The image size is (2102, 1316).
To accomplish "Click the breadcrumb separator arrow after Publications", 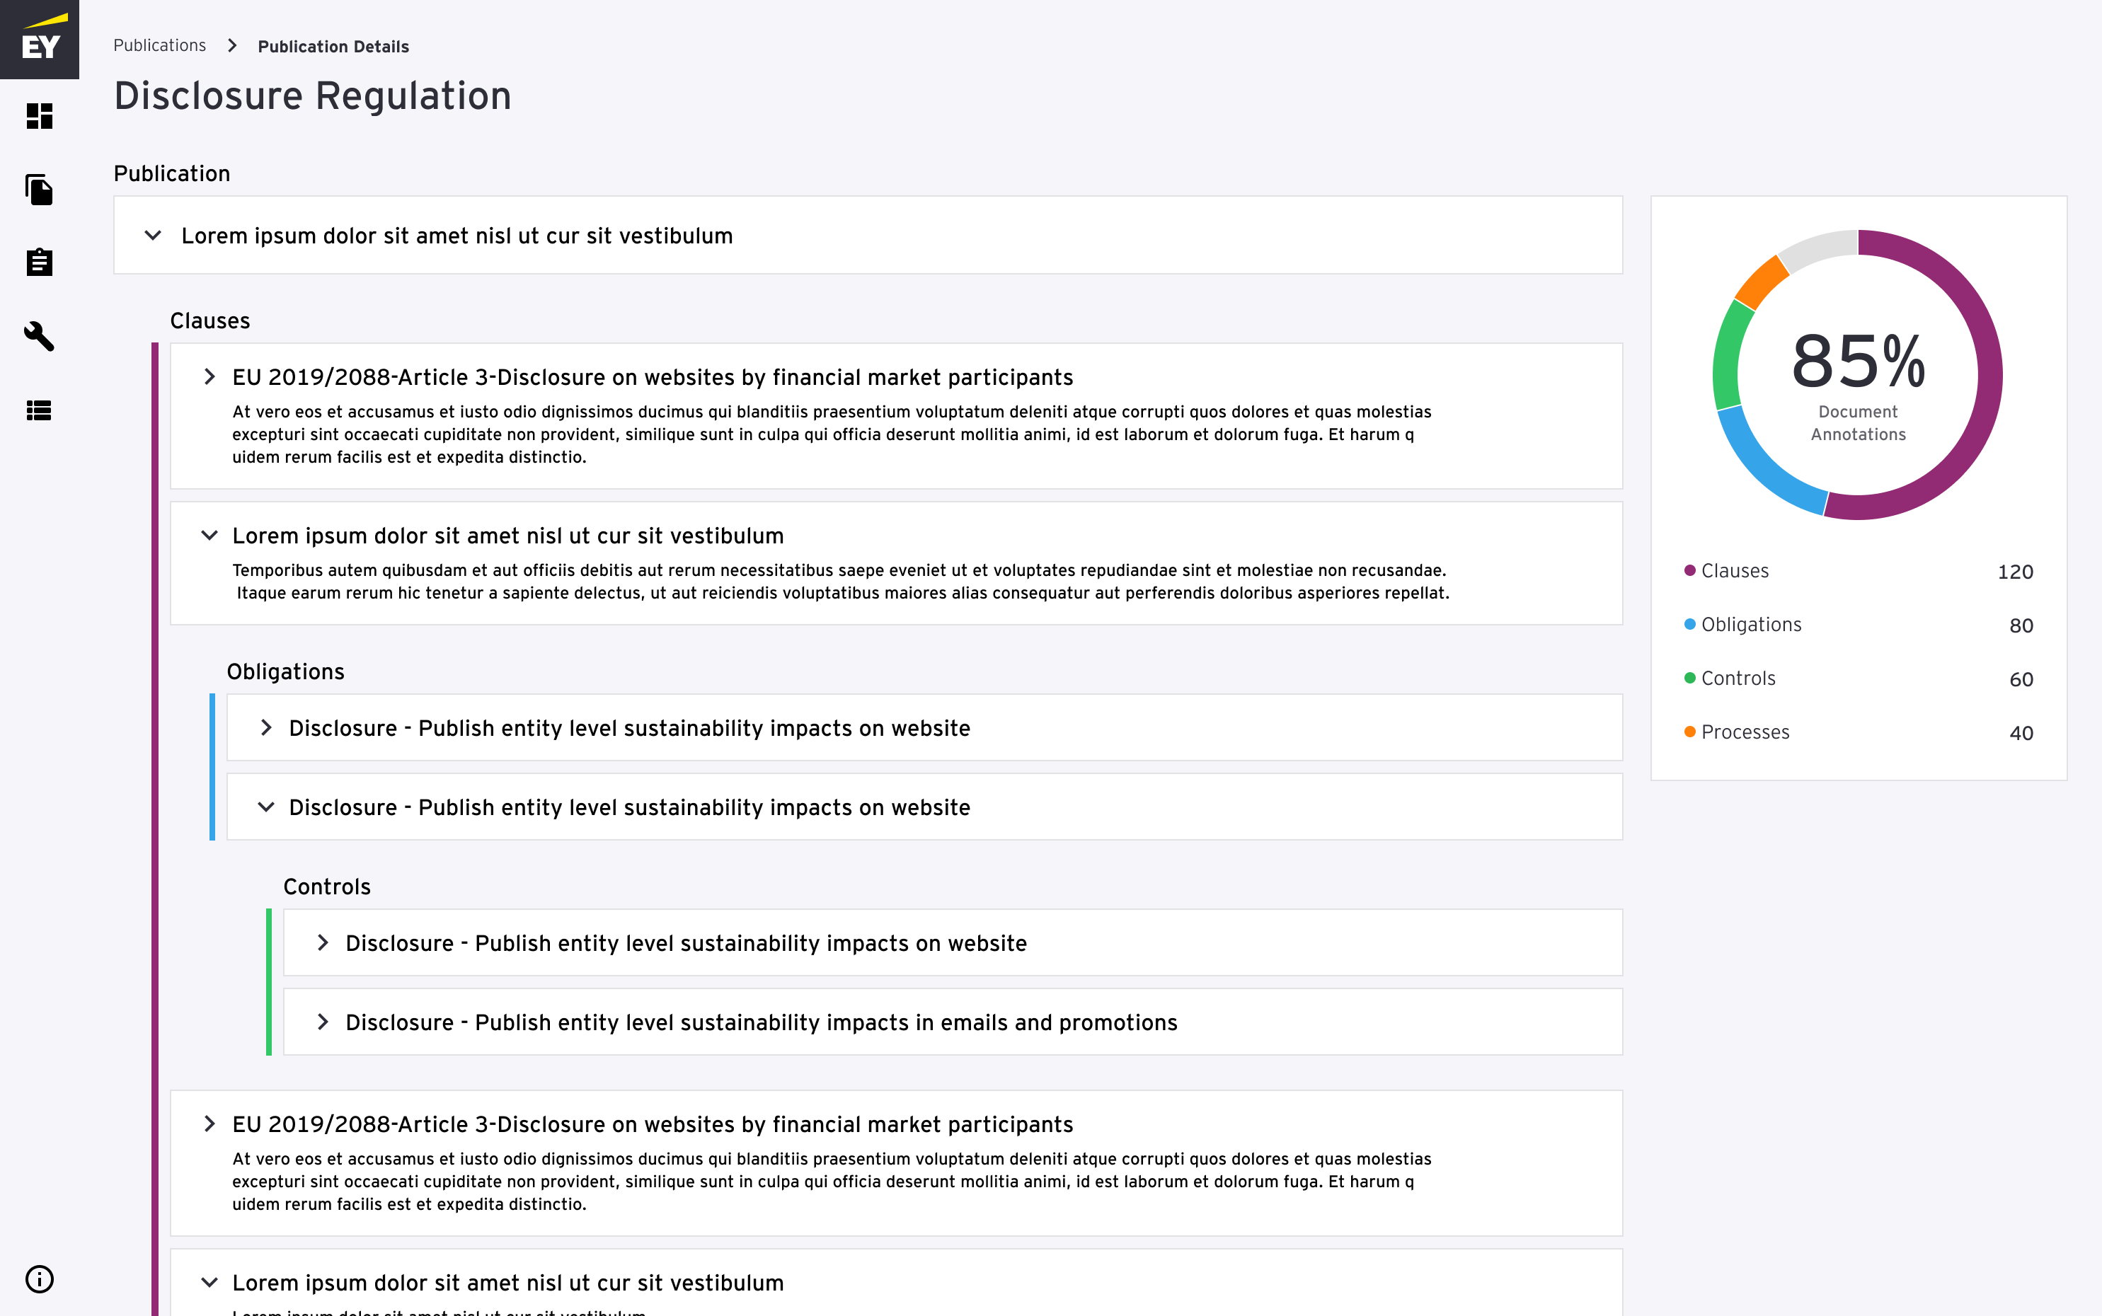I will coord(231,45).
